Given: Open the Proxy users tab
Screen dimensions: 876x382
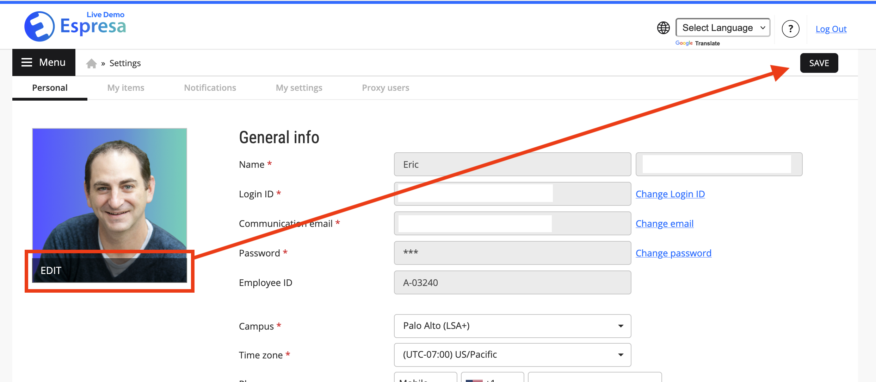Looking at the screenshot, I should 385,88.
